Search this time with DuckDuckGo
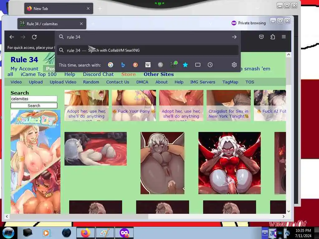This screenshot has width=319, height=239. (135, 65)
